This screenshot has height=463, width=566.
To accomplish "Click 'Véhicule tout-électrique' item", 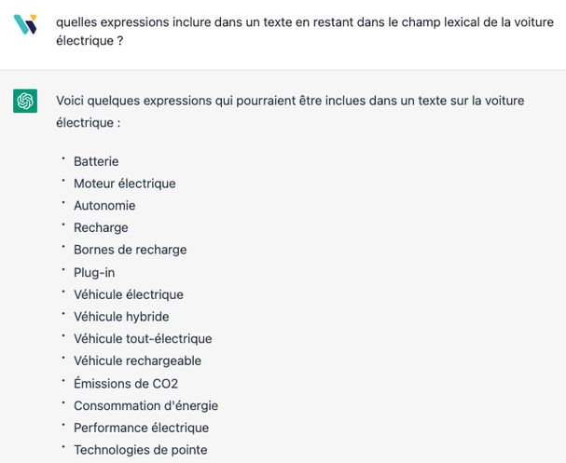I will (x=143, y=338).
